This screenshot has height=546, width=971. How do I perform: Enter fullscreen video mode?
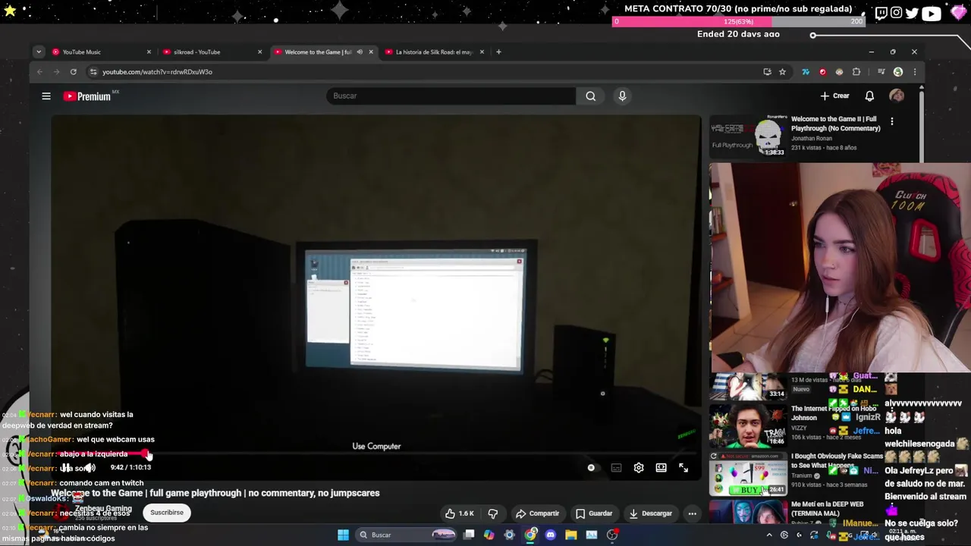point(683,468)
